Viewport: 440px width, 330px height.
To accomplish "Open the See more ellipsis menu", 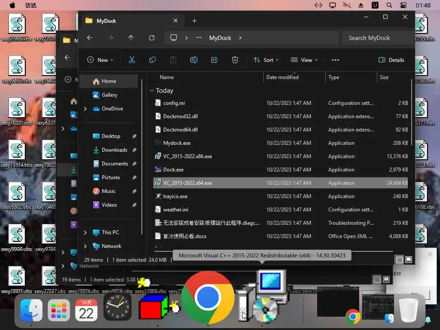I will pos(335,60).
